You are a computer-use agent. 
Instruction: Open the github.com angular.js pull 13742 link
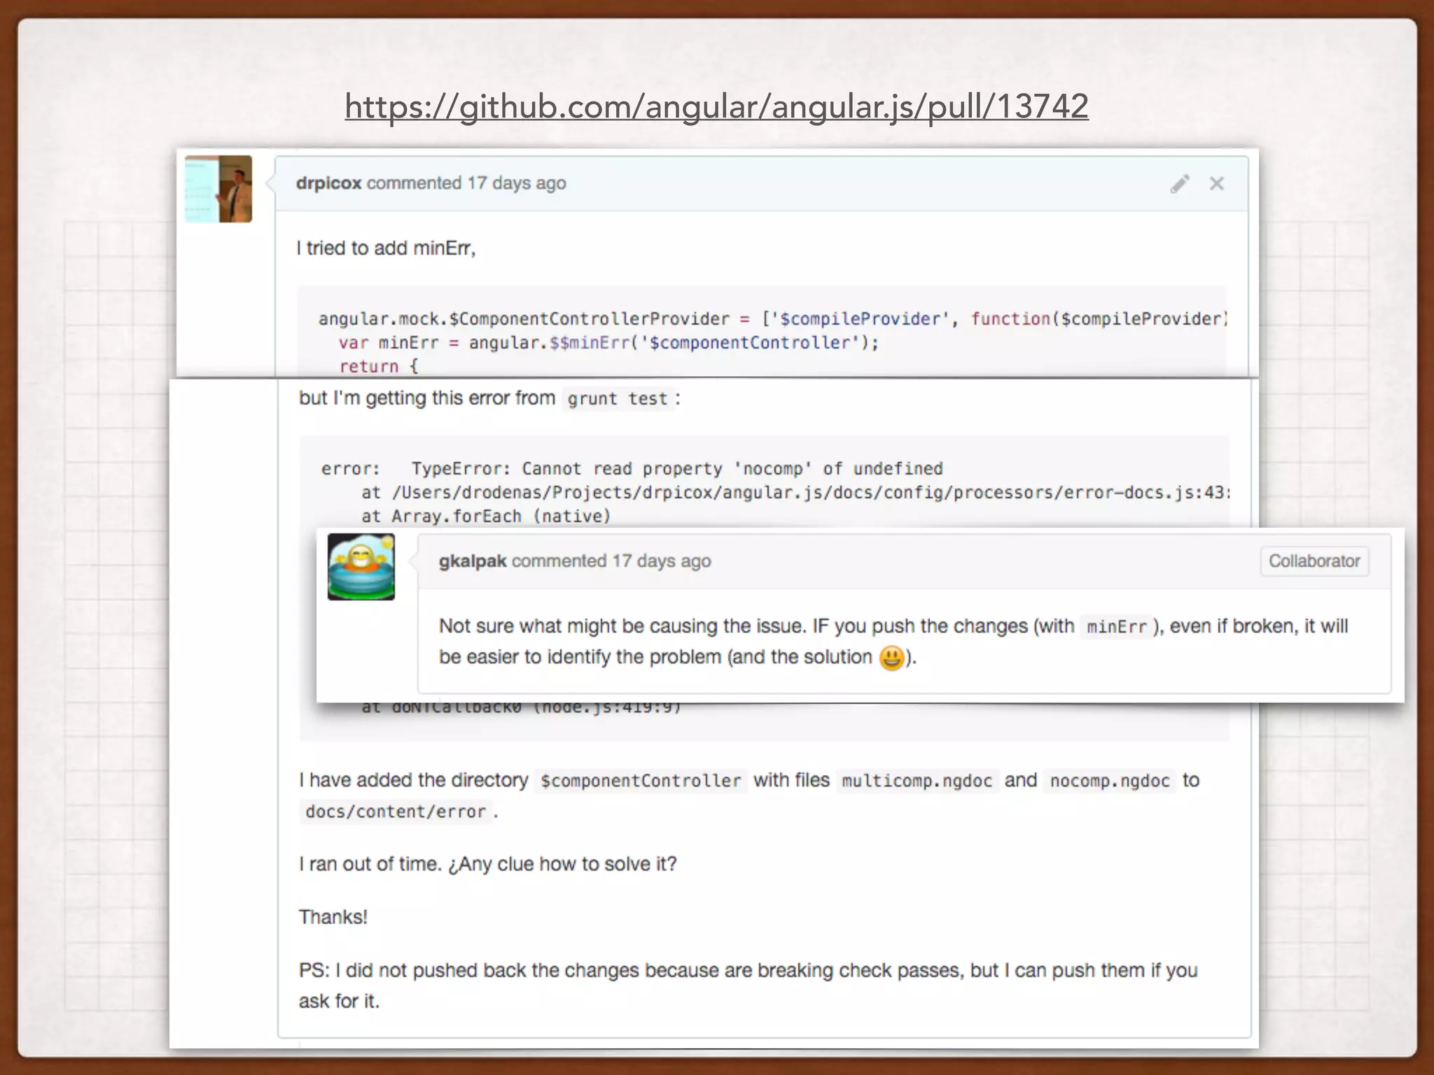[x=716, y=107]
